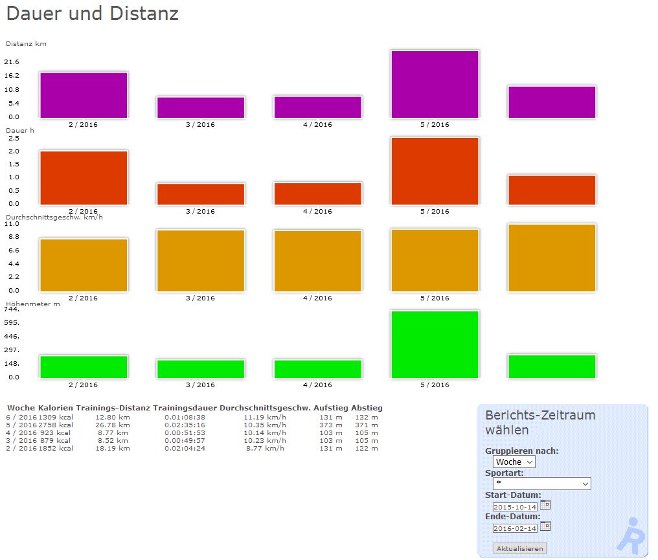Click the Kalorien column header in table
Screen dimensions: 658x560
(56, 408)
